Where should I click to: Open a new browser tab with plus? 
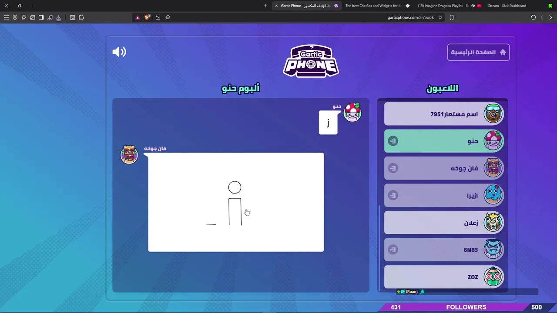coord(265,6)
